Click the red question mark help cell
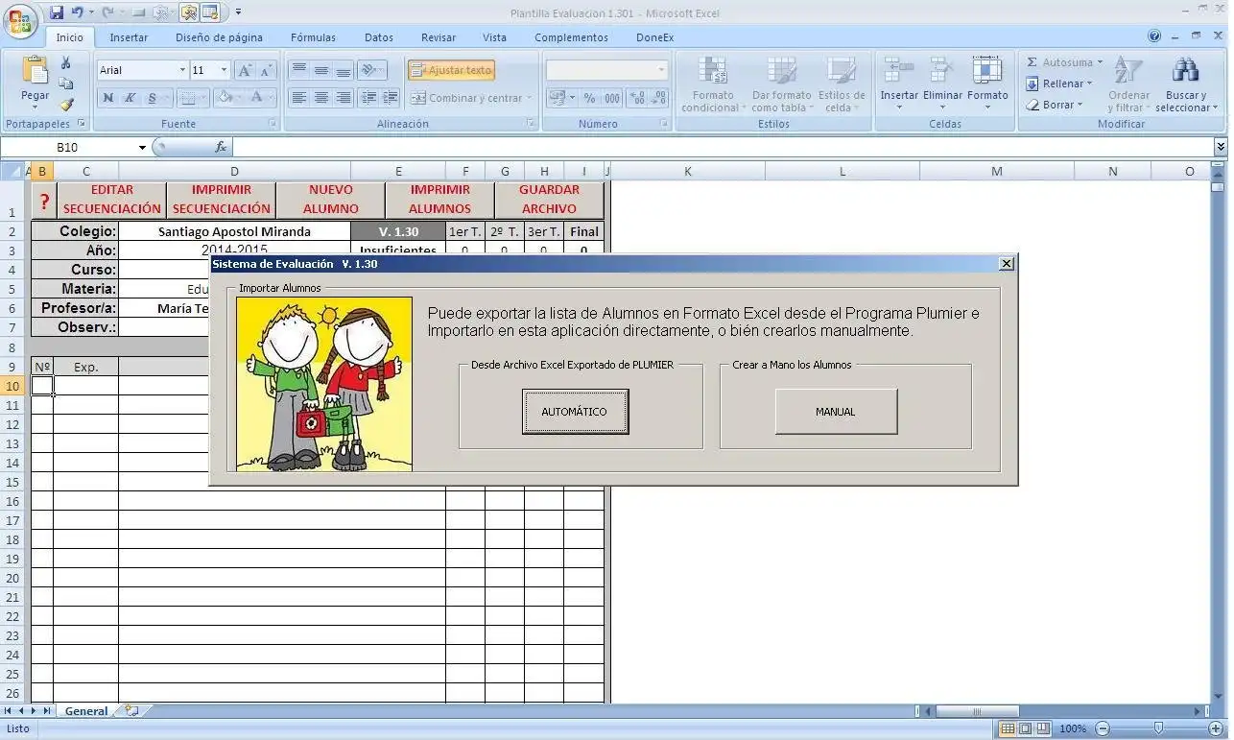 [x=43, y=202]
